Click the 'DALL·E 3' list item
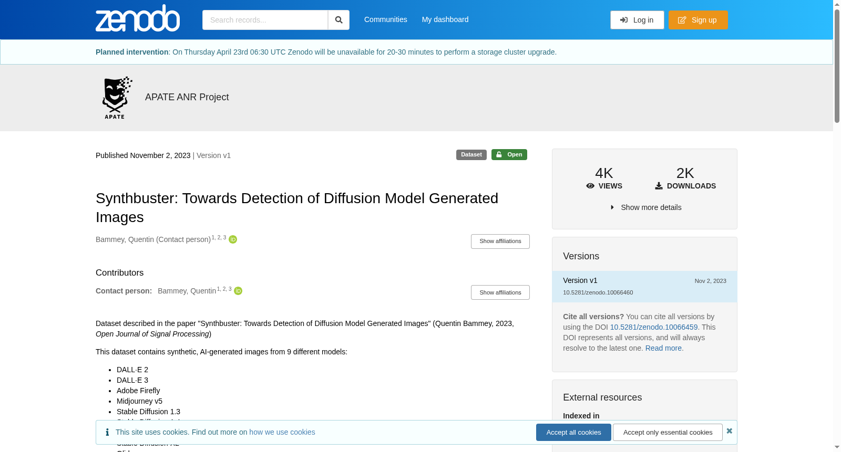Viewport: 841px width, 452px height. [x=132, y=380]
